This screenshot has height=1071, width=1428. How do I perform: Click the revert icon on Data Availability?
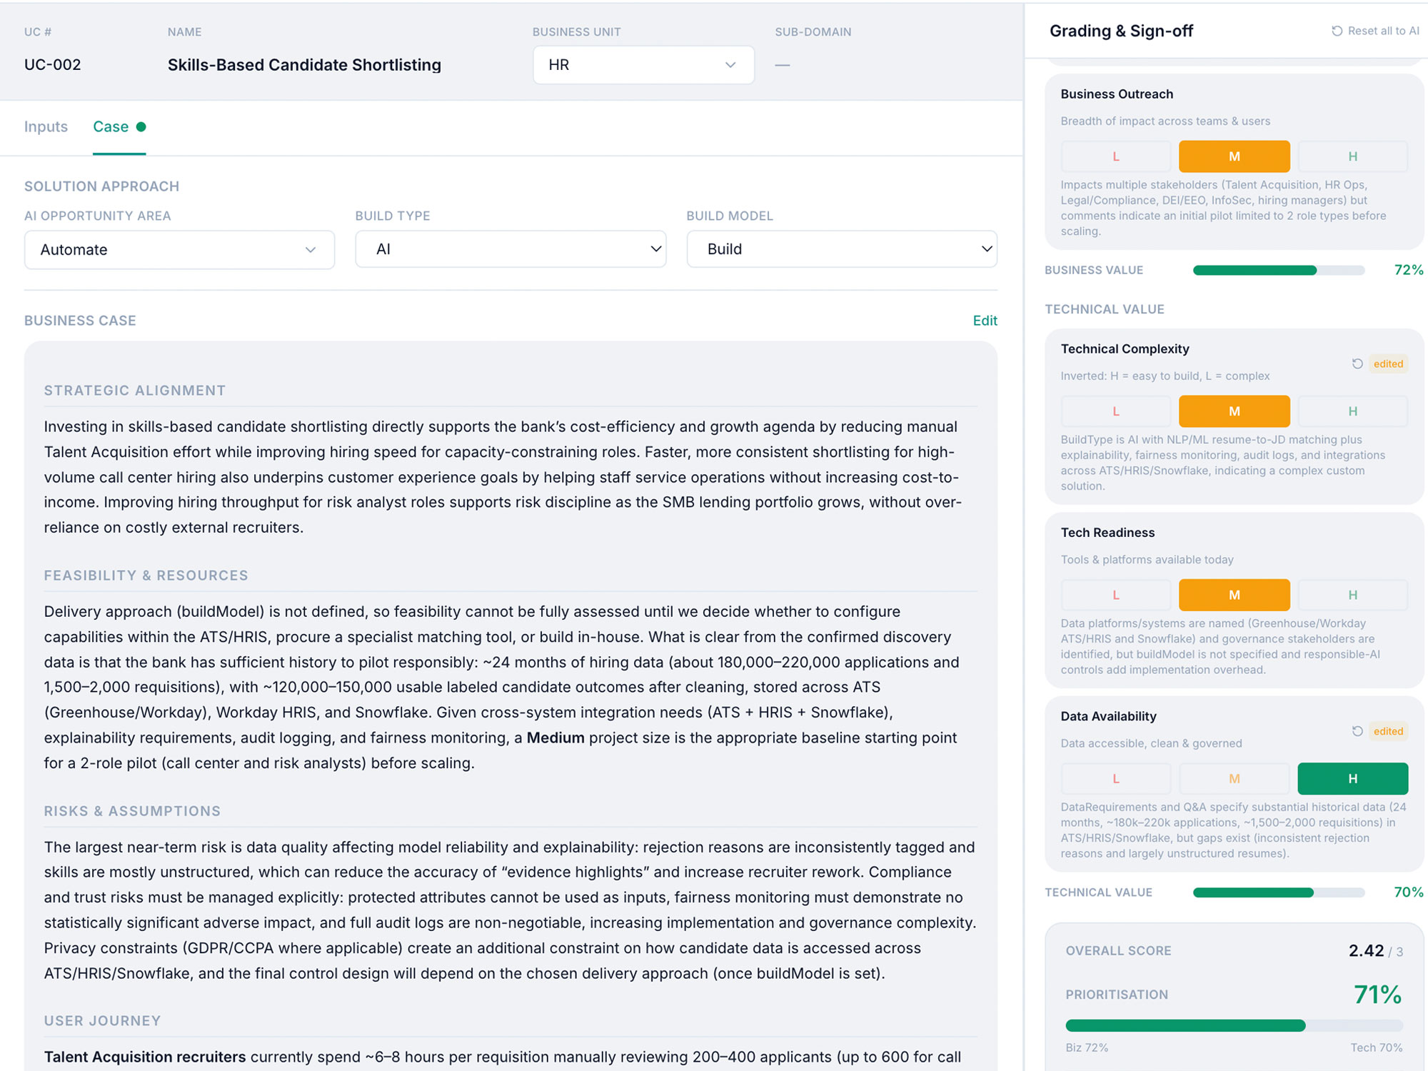pyautogui.click(x=1357, y=731)
